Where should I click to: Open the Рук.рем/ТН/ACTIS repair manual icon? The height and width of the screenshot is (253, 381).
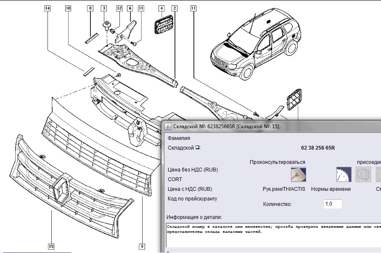pyautogui.click(x=299, y=174)
